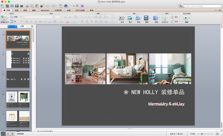Open the zoom percentage dropdown

click(x=77, y=6)
